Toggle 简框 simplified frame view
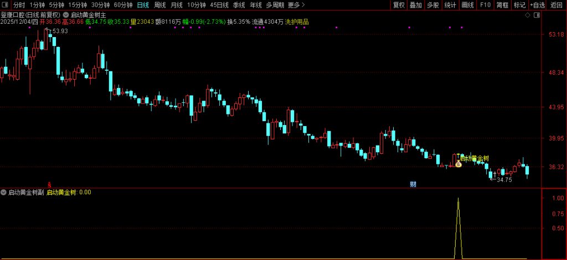Screen dimensions: 567x260 coord(502,5)
